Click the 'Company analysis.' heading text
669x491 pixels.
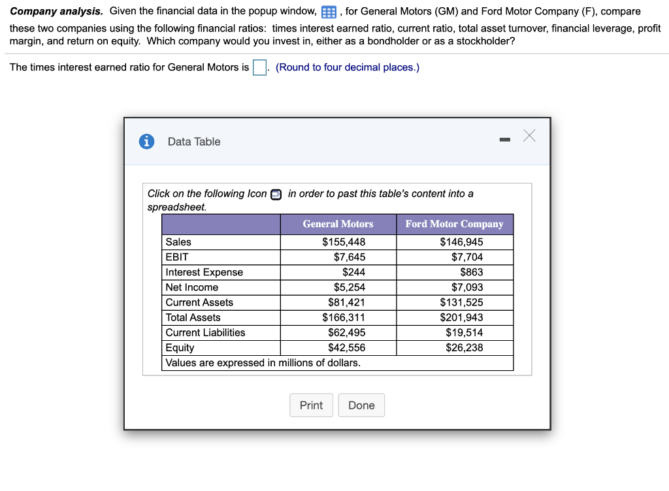point(56,12)
